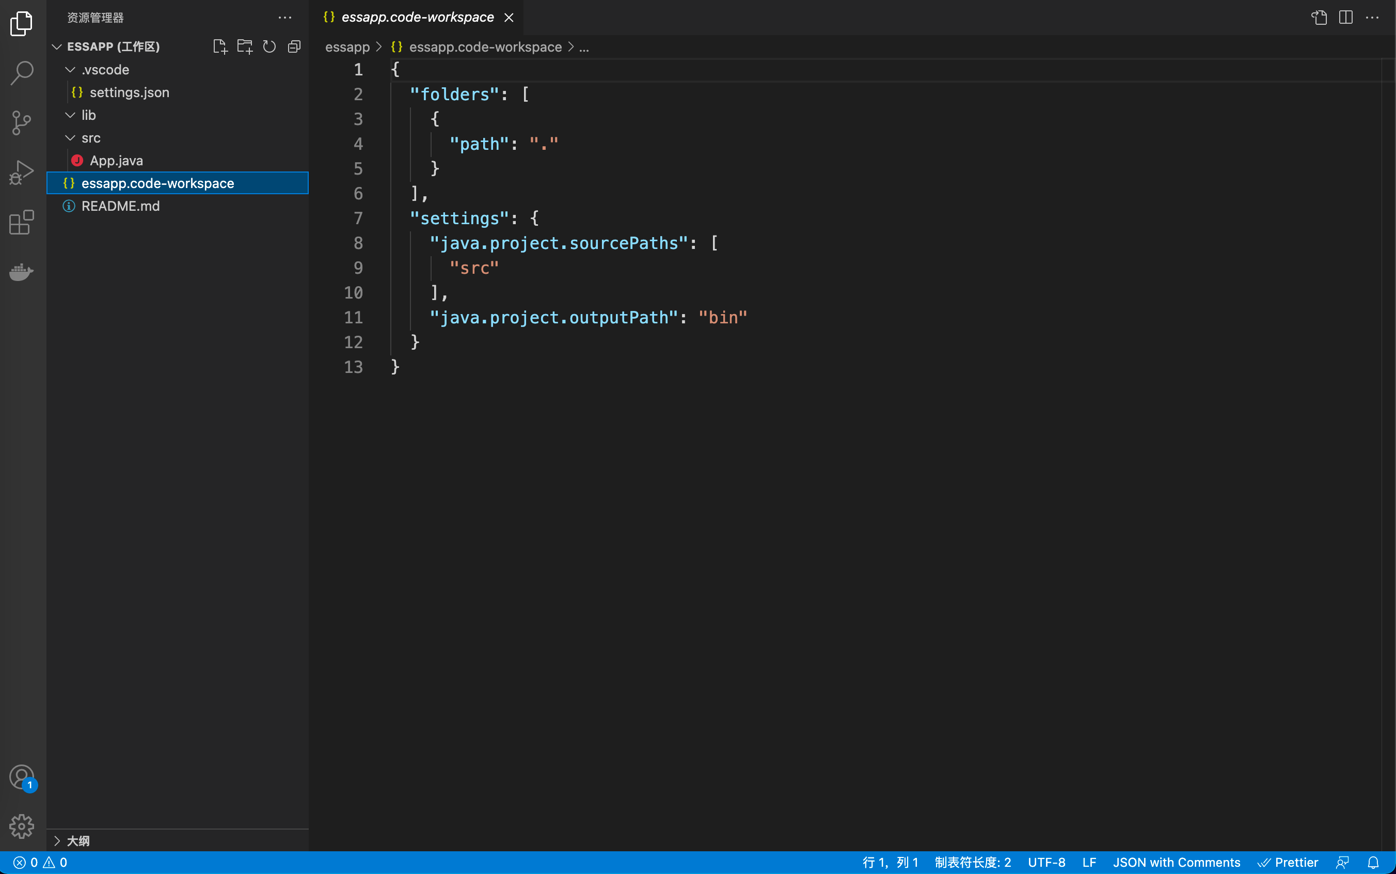Change encoding via UTF-8 status item
The width and height of the screenshot is (1396, 874).
(1046, 863)
